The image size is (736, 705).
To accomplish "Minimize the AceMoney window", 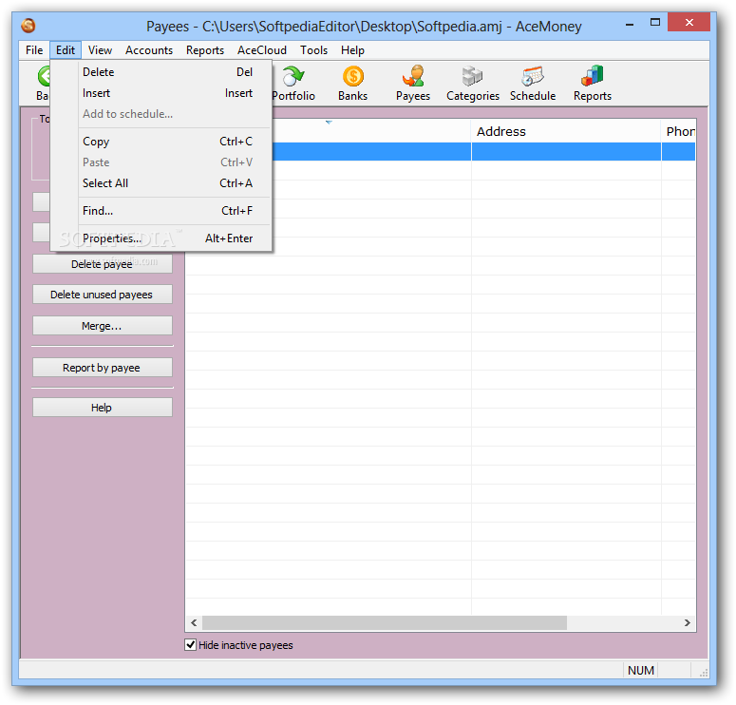I will pyautogui.click(x=630, y=24).
